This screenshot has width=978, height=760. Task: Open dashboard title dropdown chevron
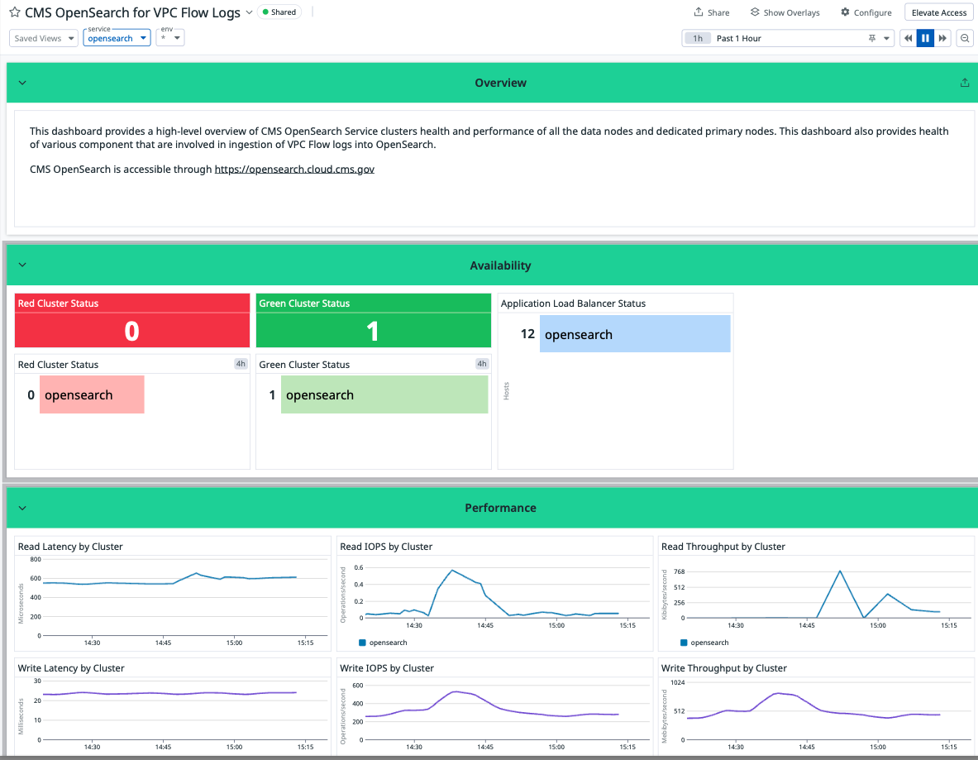(x=249, y=12)
